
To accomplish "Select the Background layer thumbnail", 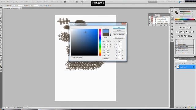I will 178,67.
